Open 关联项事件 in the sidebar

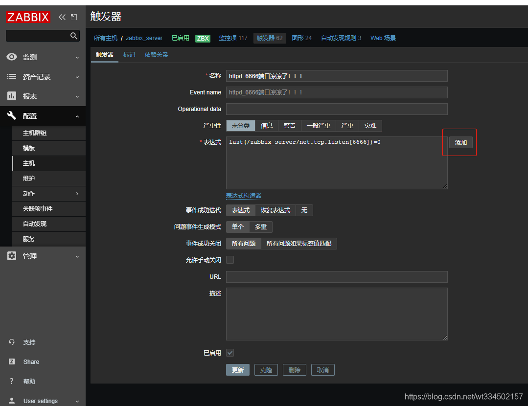click(x=48, y=209)
